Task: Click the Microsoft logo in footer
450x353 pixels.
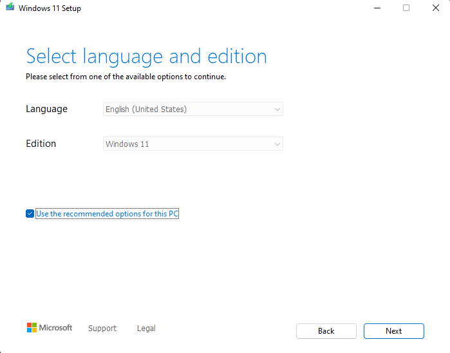Action: point(50,328)
